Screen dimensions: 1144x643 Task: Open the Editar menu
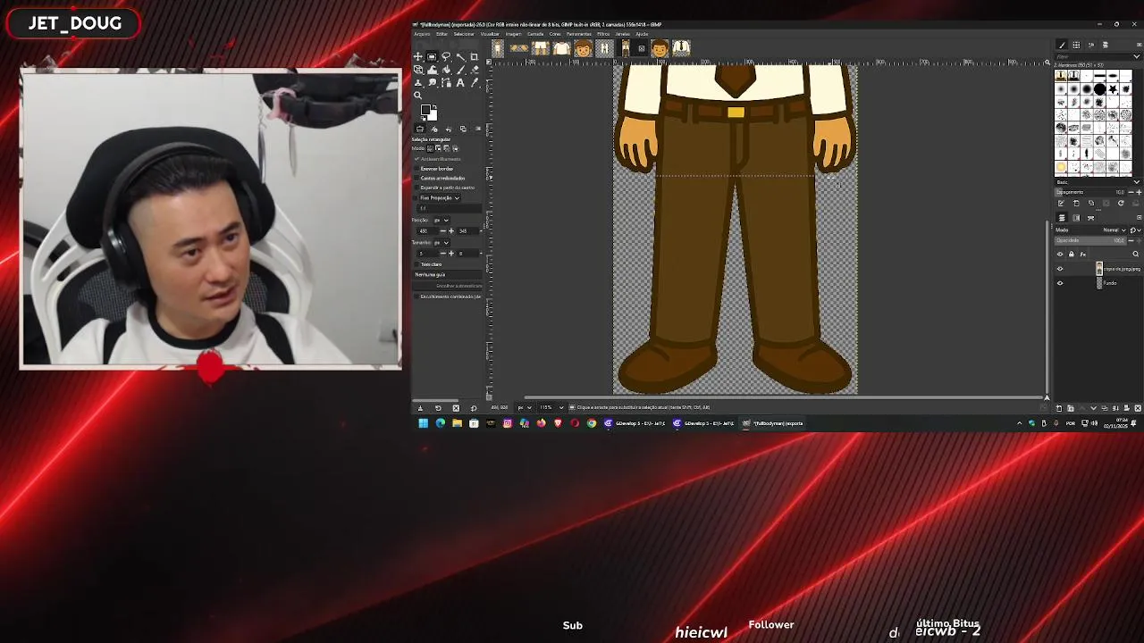(x=442, y=34)
